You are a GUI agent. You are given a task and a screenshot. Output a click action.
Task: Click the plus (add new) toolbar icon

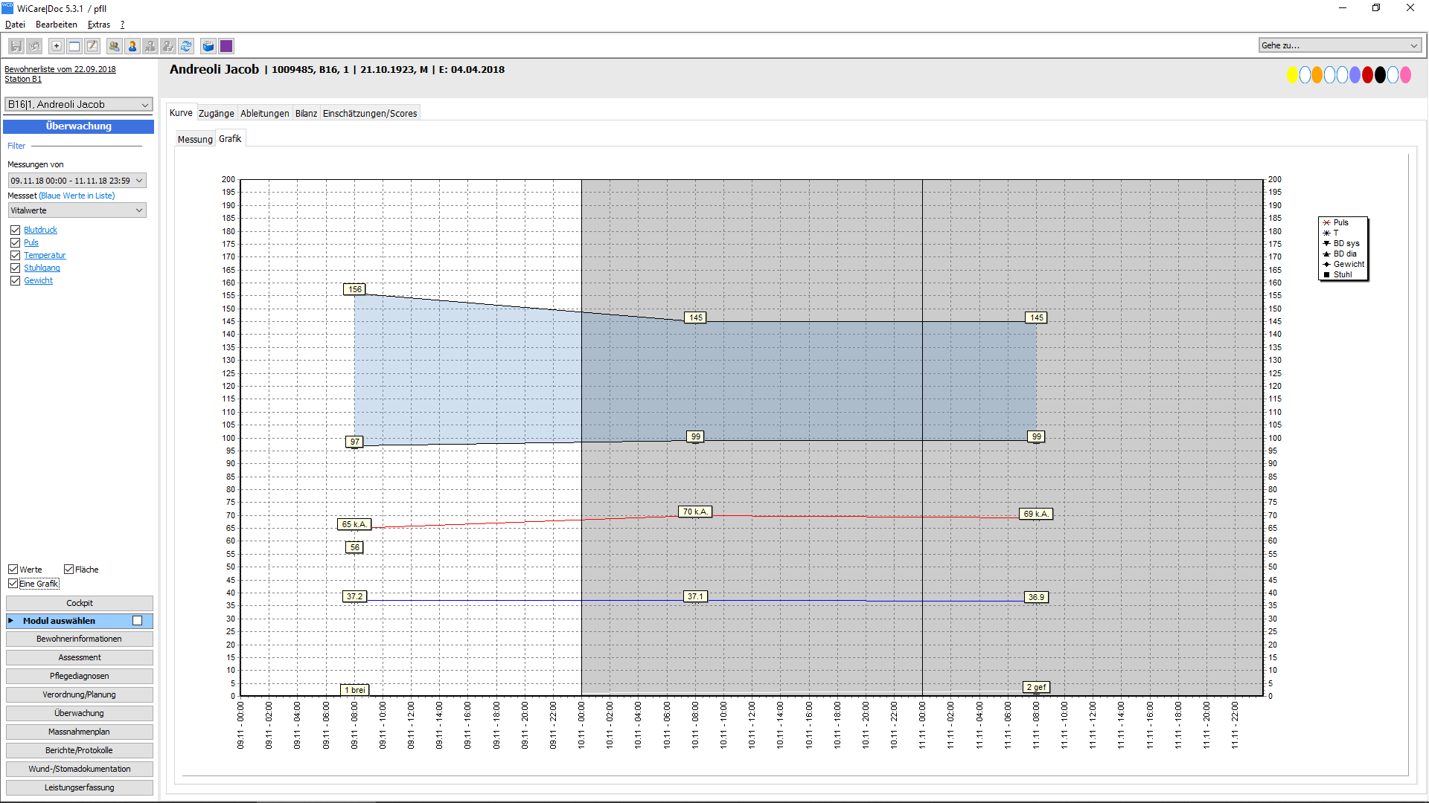[57, 46]
